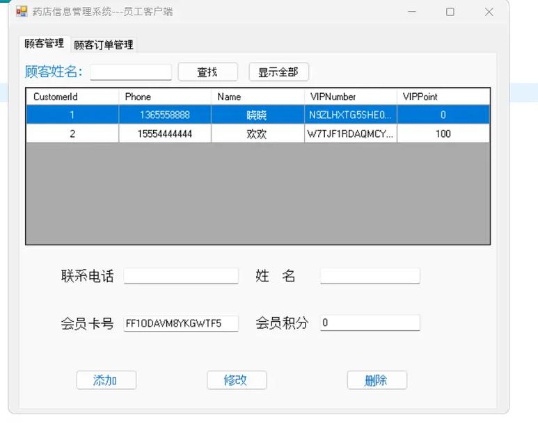Focus the 联系电话 input field
The image size is (538, 424).
(x=181, y=275)
